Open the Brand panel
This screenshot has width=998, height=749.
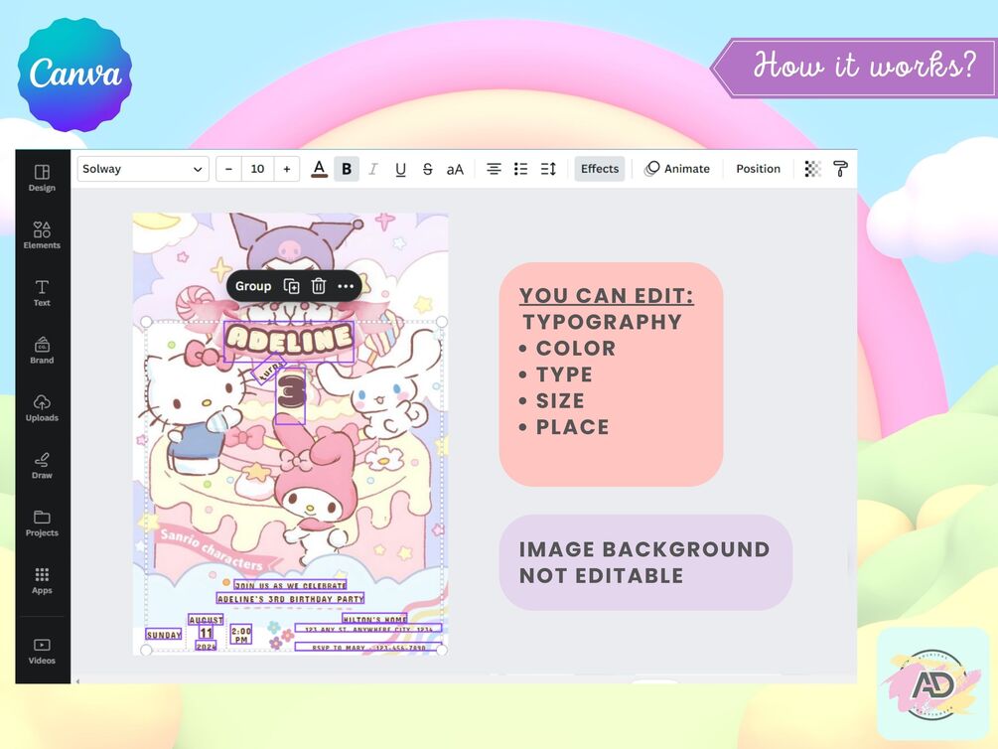42,351
